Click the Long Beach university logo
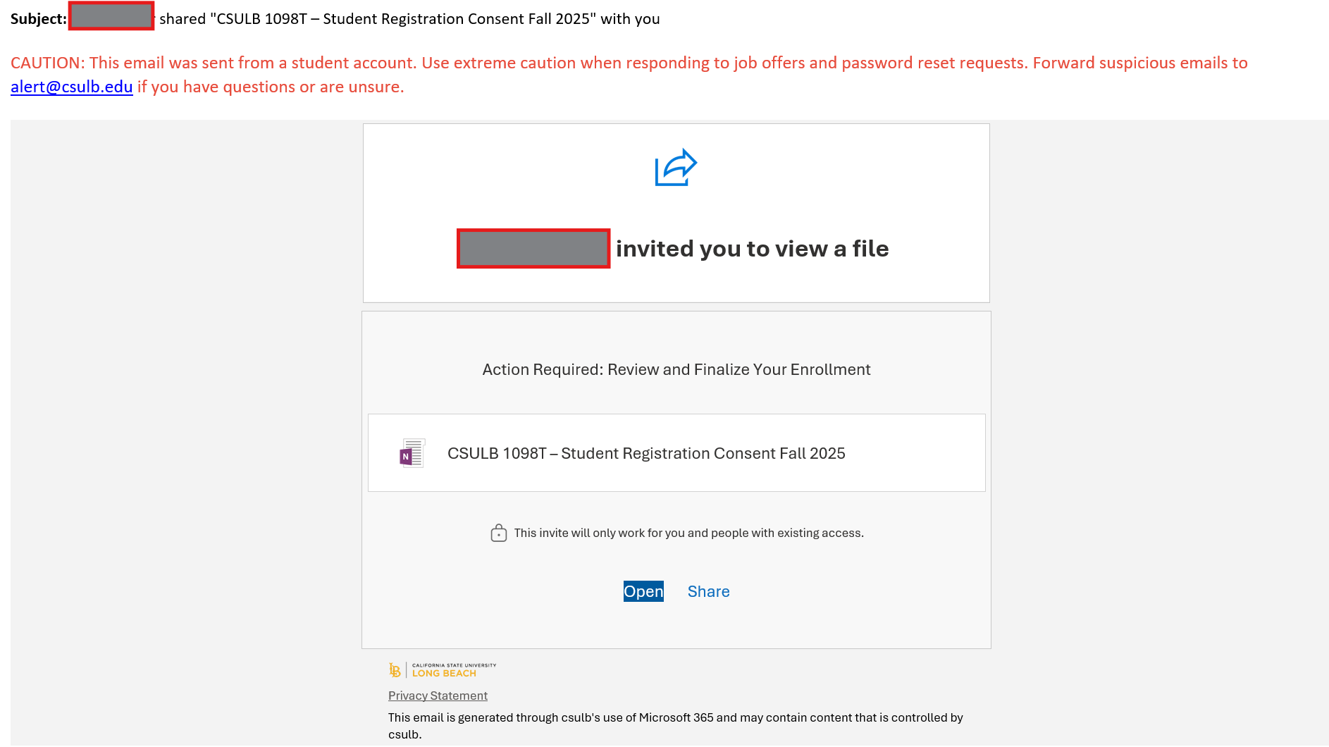Screen dimensions: 1329x747 coord(443,669)
